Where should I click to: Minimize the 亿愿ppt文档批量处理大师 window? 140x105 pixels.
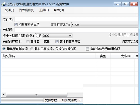(118, 4)
